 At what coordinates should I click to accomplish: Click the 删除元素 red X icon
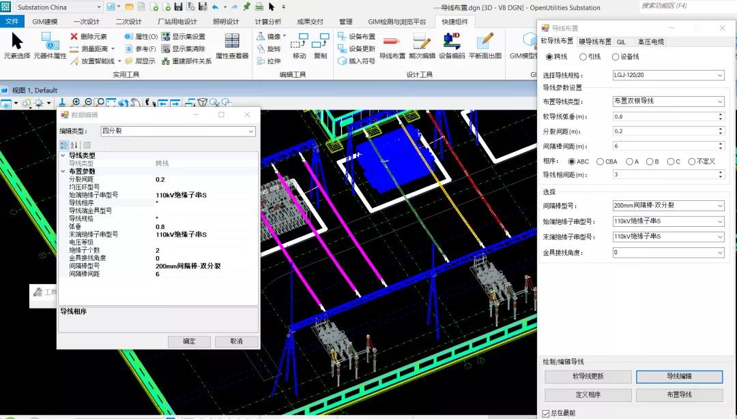pos(74,36)
